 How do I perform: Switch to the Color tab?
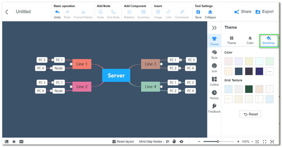tap(250, 40)
